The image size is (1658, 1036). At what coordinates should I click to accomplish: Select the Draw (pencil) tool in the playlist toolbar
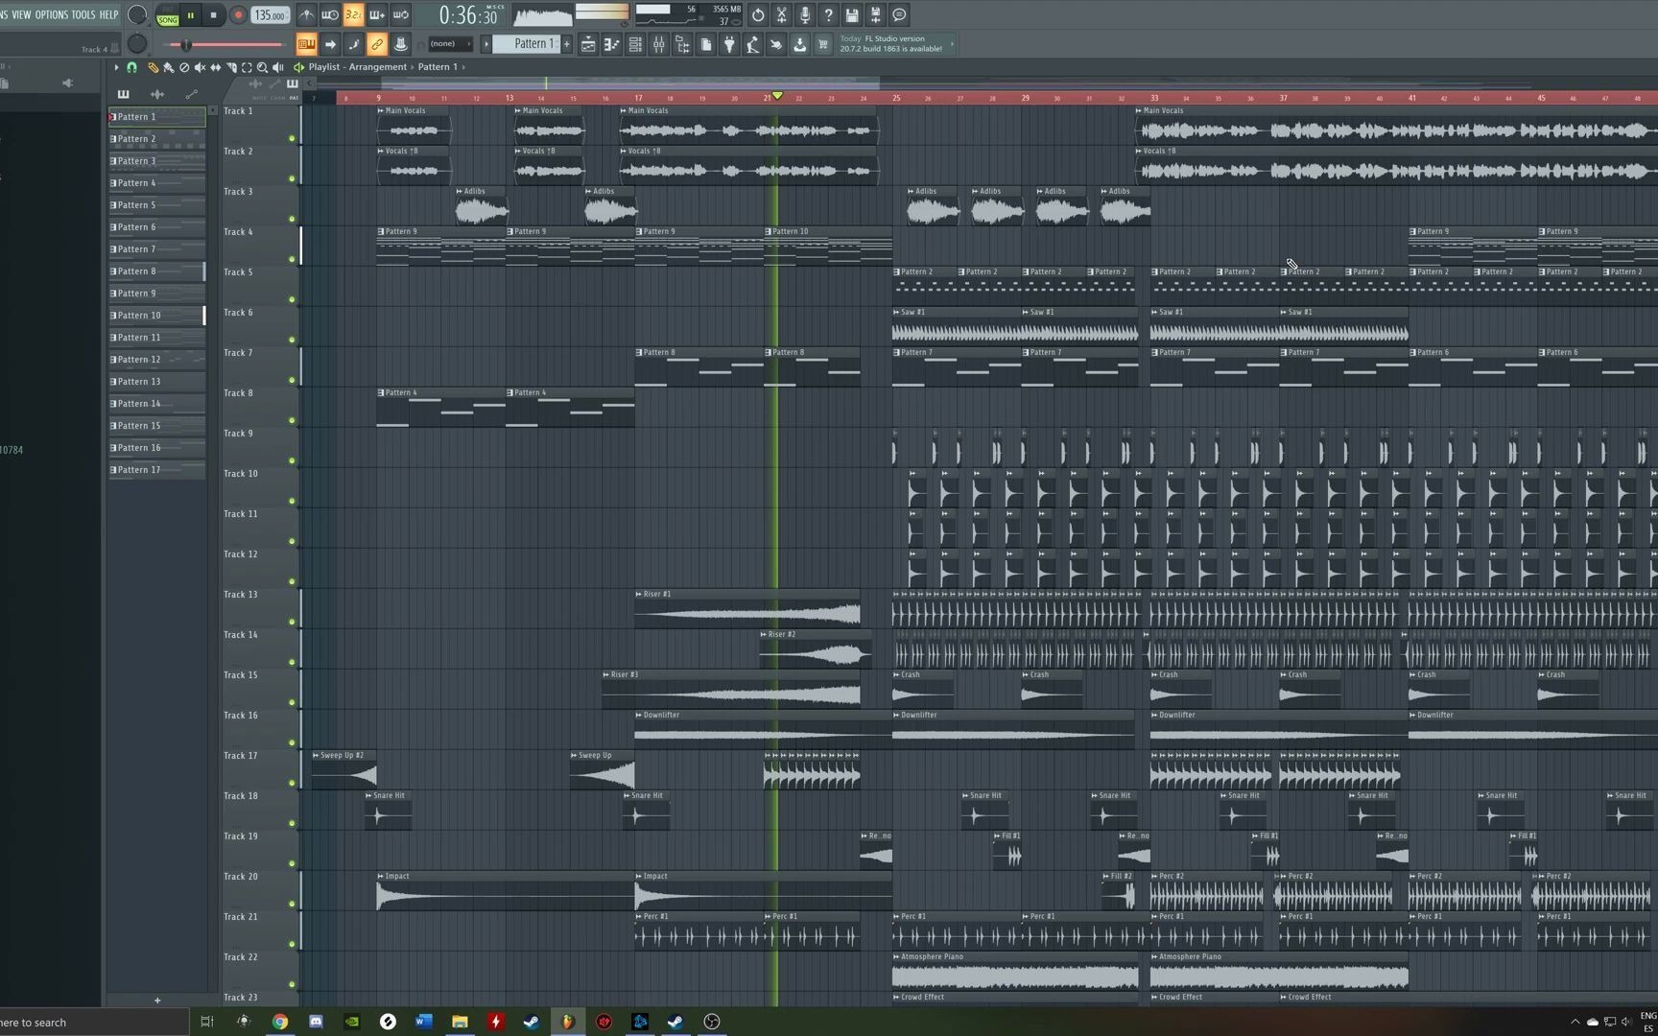point(153,67)
